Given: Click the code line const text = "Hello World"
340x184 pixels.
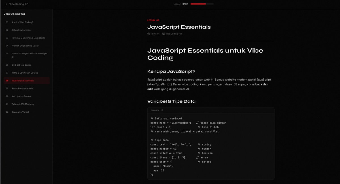Looking at the screenshot, I should coord(171,144).
